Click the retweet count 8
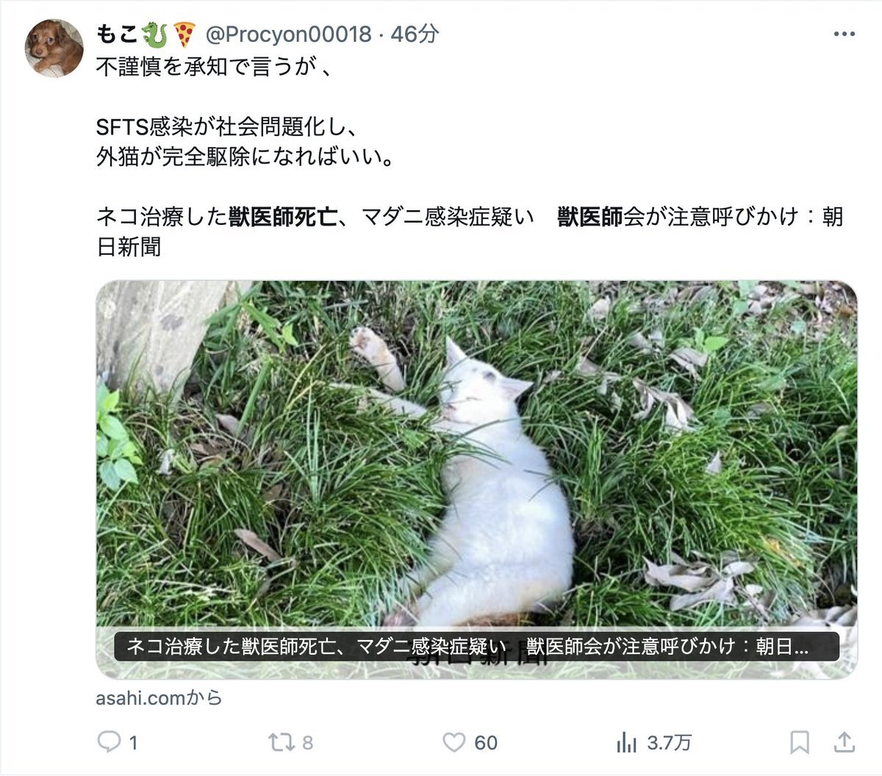Screen dimensions: 882x776 (307, 743)
